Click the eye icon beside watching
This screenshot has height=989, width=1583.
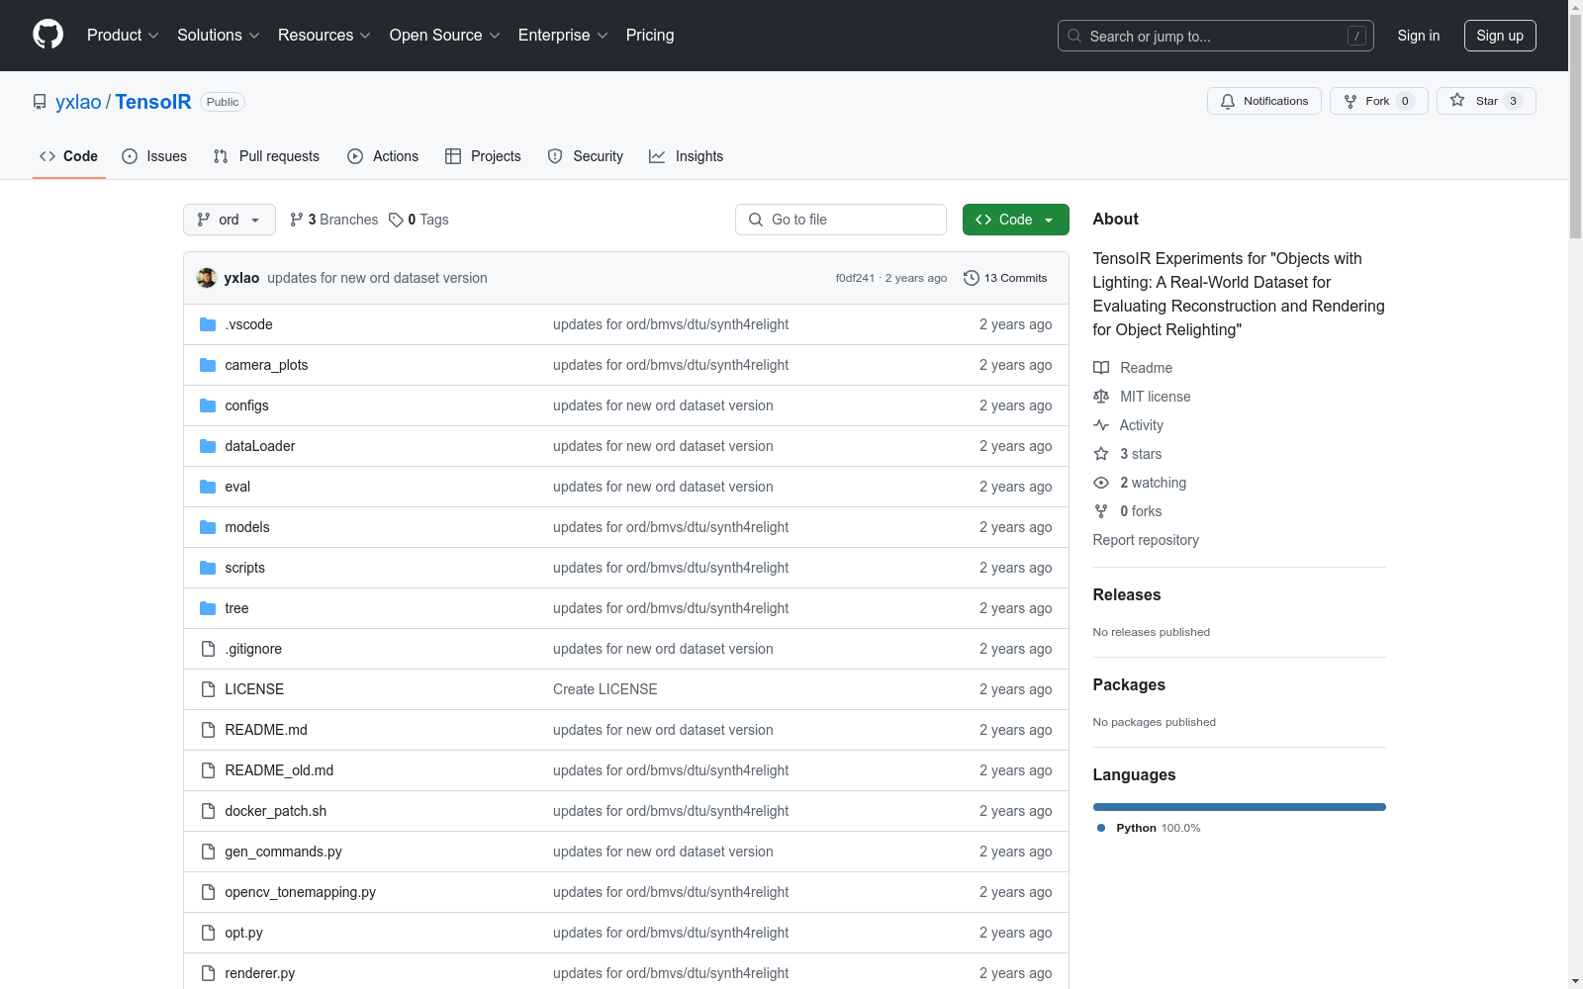click(x=1101, y=483)
